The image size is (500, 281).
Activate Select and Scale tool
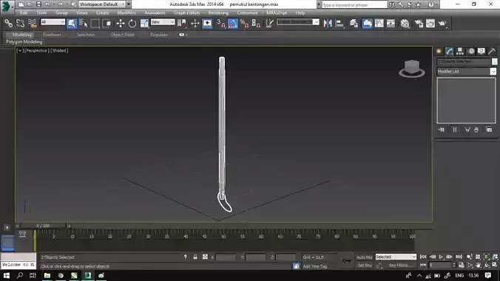(x=144, y=23)
